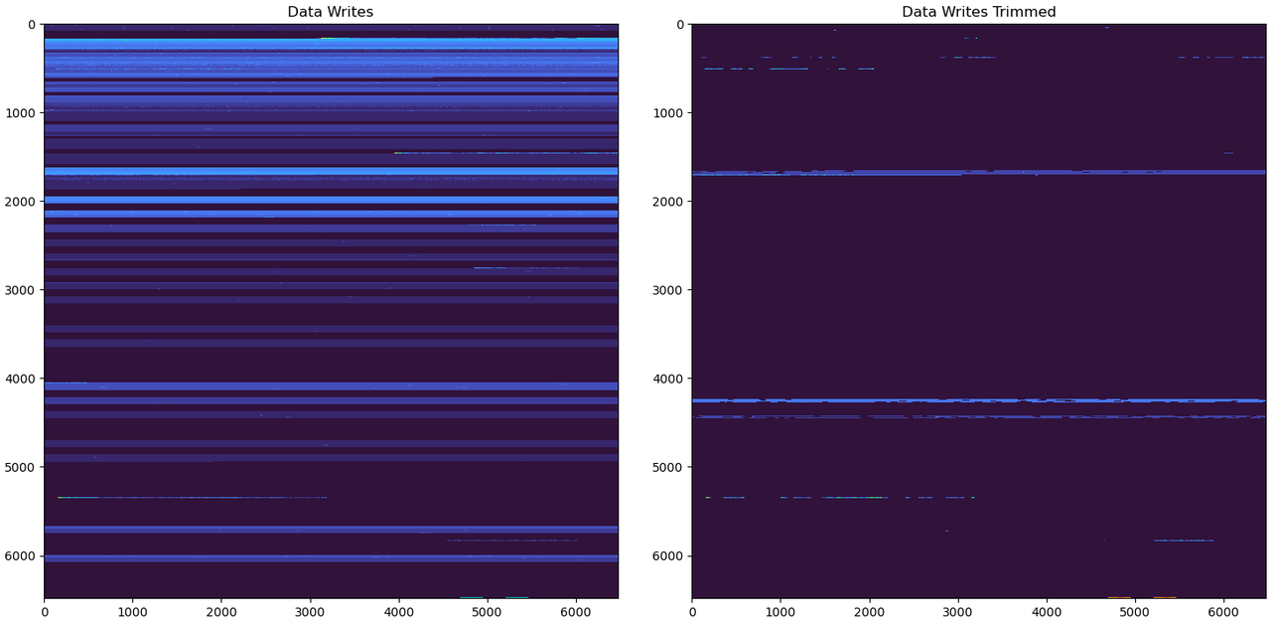Click the blue band near 1700 in trimmed plot
The image size is (1271, 619).
pos(978,172)
